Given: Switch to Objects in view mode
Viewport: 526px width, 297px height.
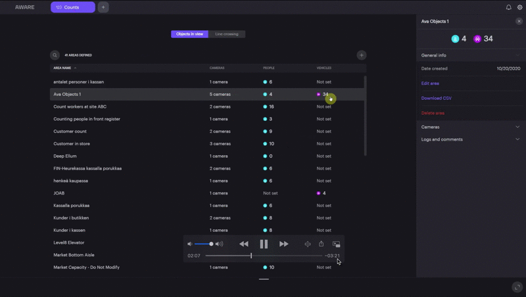Looking at the screenshot, I should pyautogui.click(x=189, y=34).
